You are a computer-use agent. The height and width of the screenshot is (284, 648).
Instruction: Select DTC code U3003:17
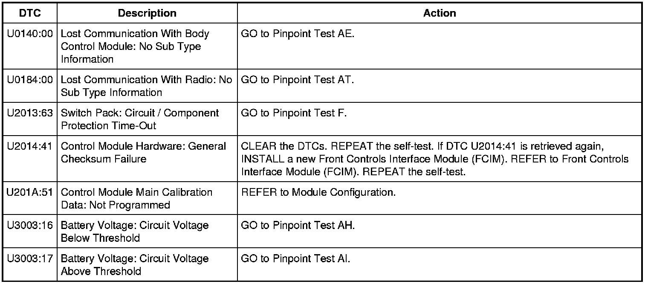tap(30, 259)
